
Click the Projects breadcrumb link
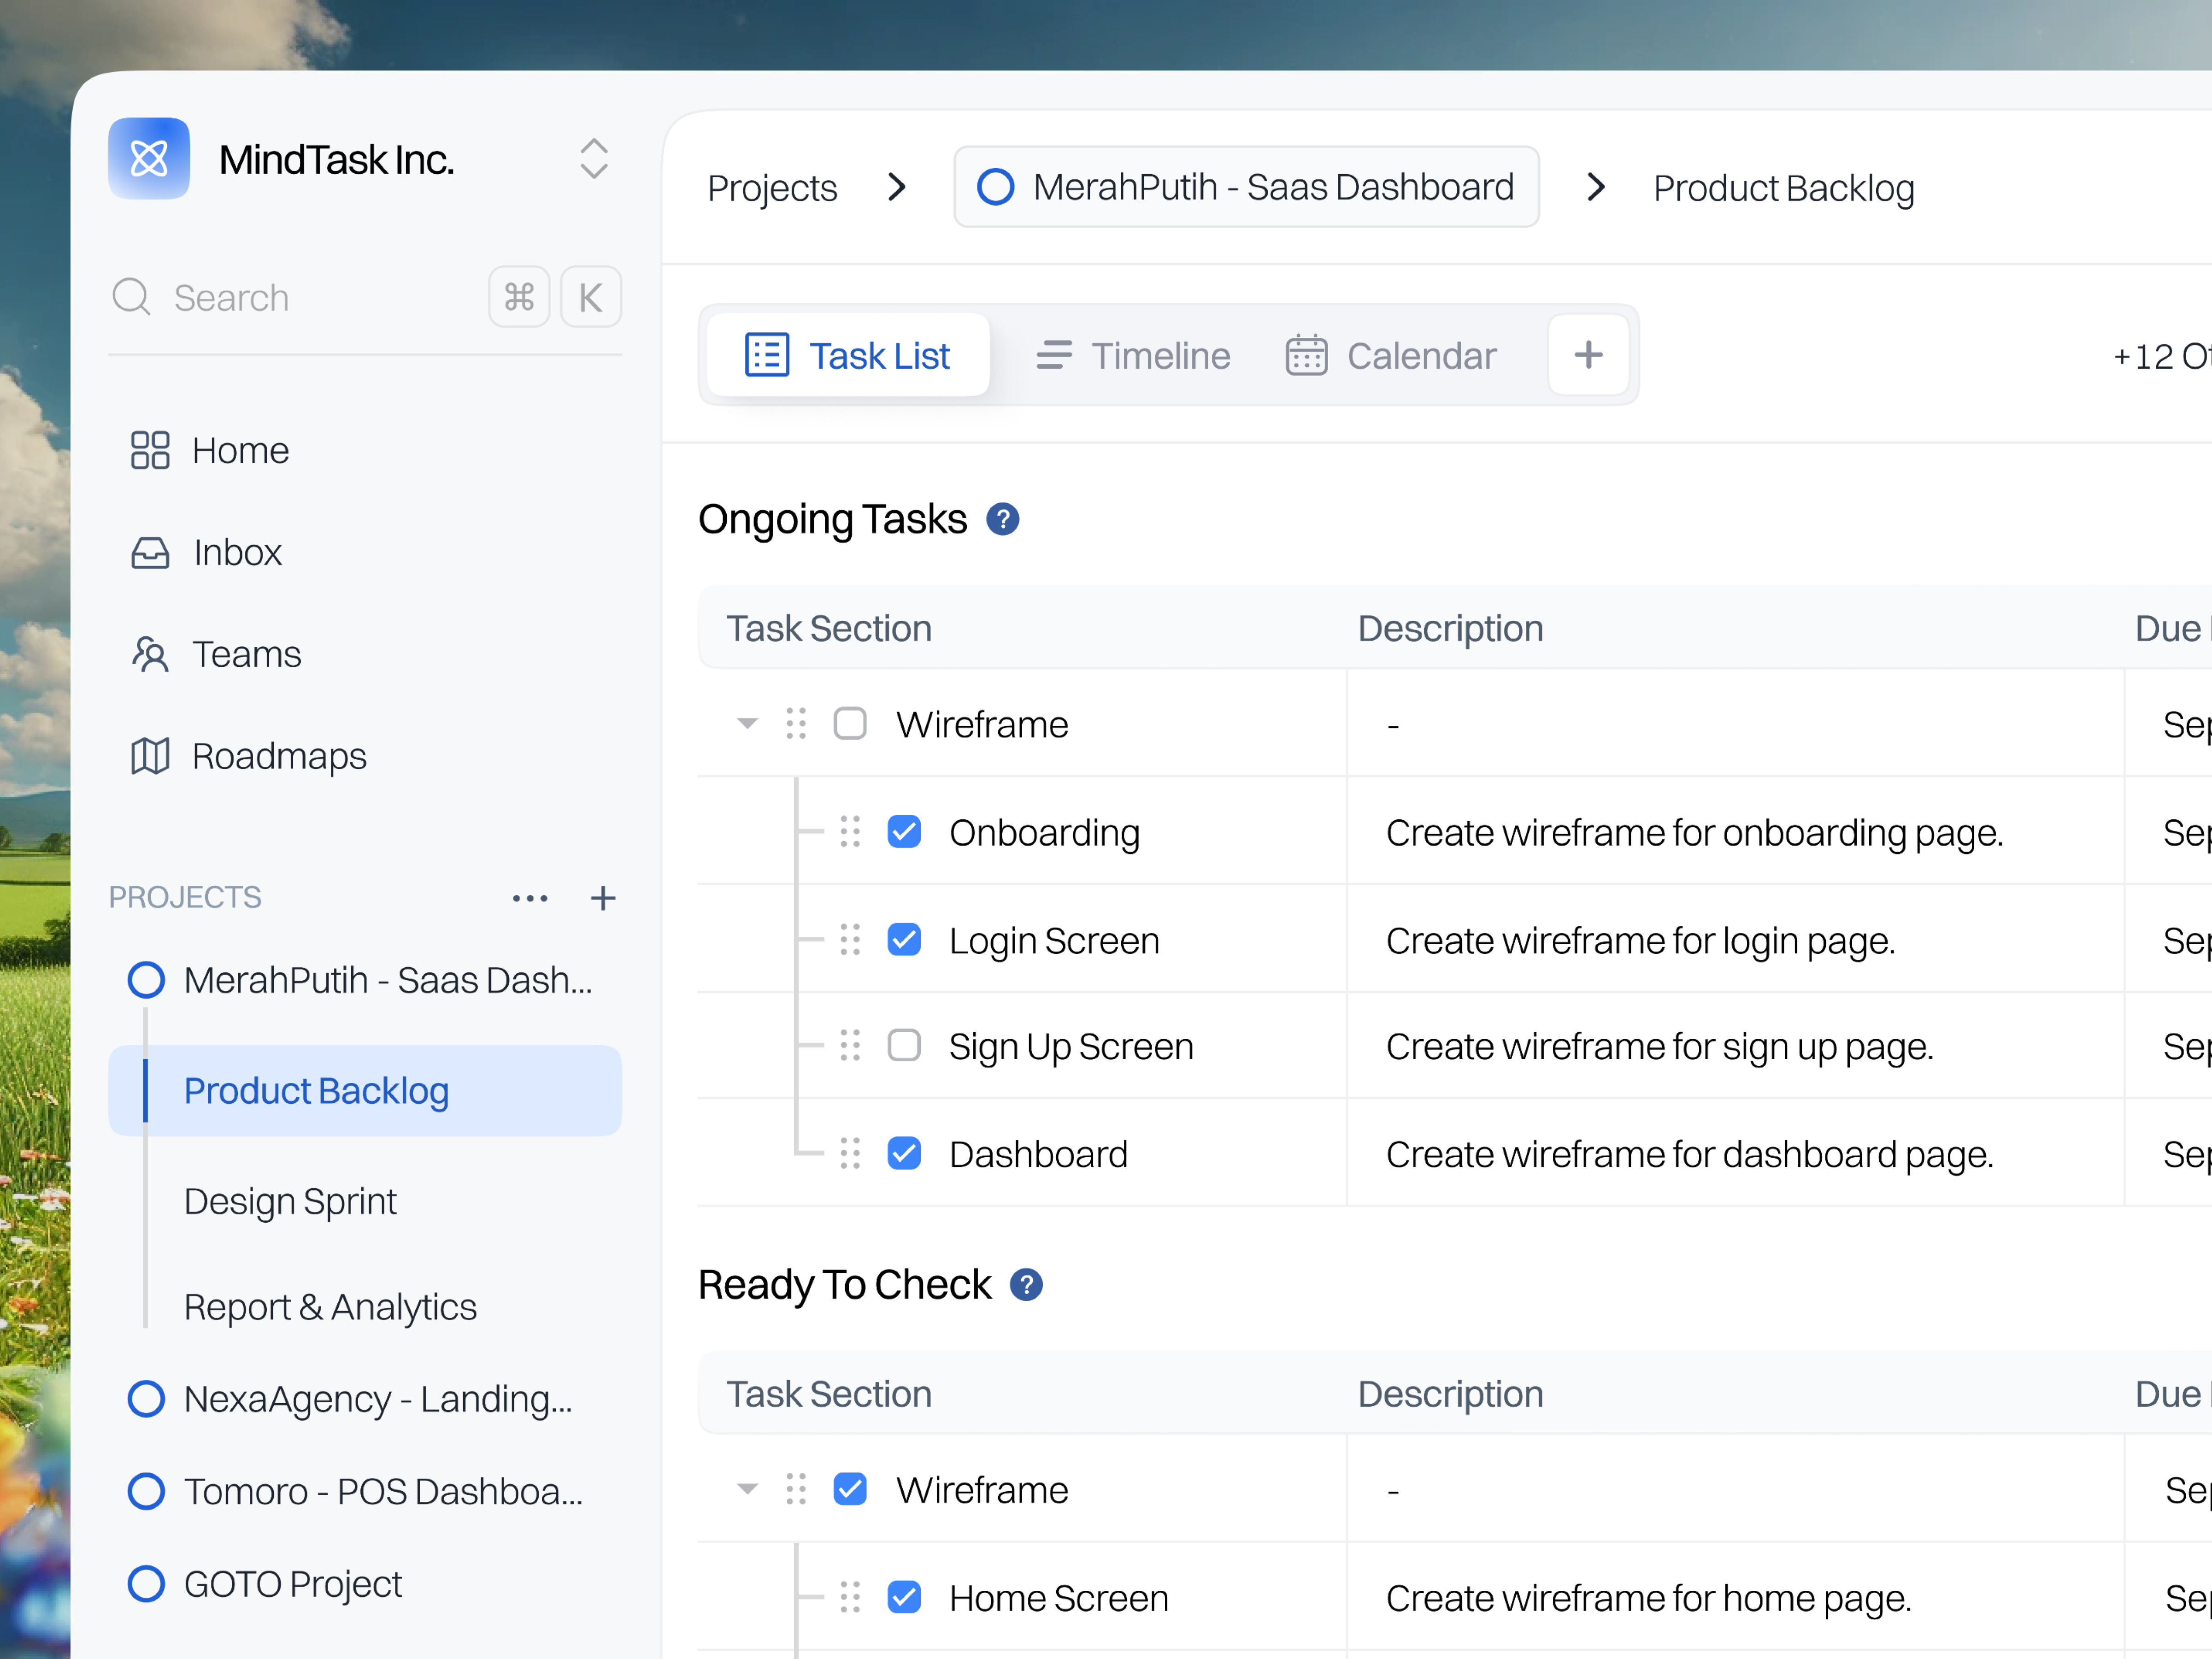tap(772, 187)
